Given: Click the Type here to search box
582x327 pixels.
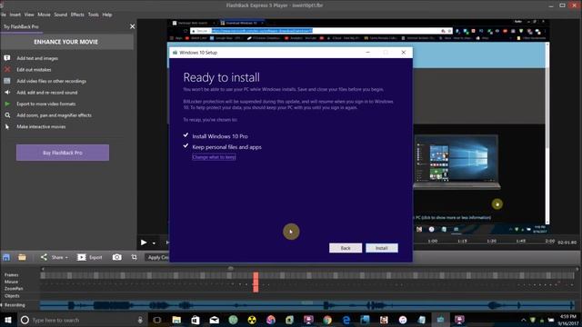Looking at the screenshot, I should (x=82, y=320).
